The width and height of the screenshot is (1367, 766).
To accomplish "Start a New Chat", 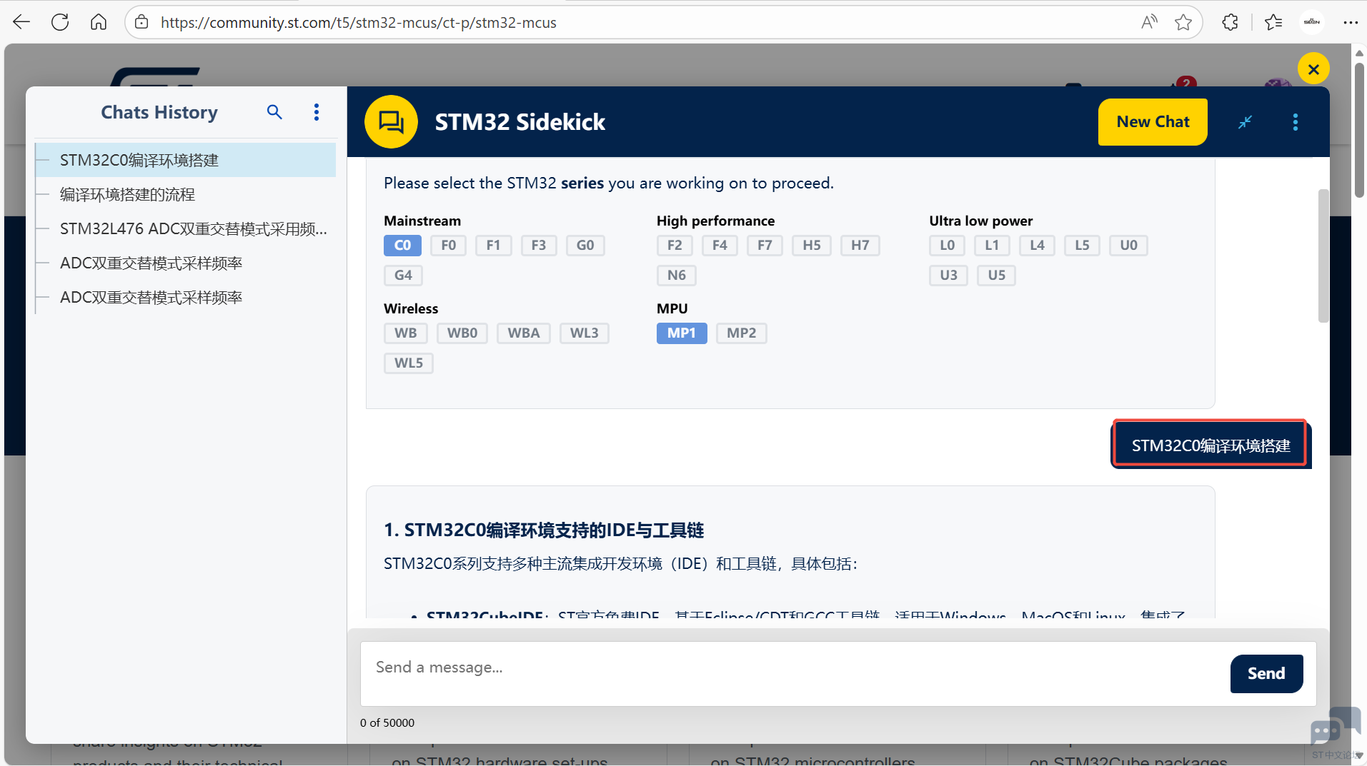I will click(1152, 122).
